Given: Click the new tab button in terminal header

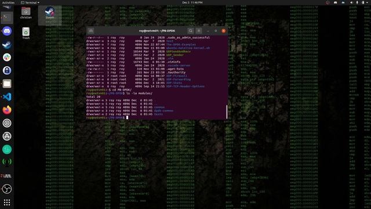Looking at the screenshot, I should point(90,31).
